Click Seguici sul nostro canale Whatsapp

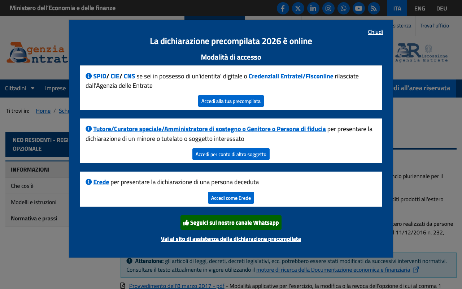coord(231,223)
